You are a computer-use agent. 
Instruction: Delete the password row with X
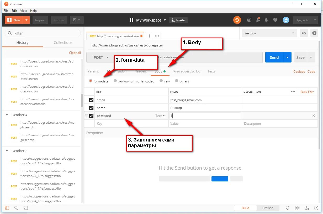(314, 116)
